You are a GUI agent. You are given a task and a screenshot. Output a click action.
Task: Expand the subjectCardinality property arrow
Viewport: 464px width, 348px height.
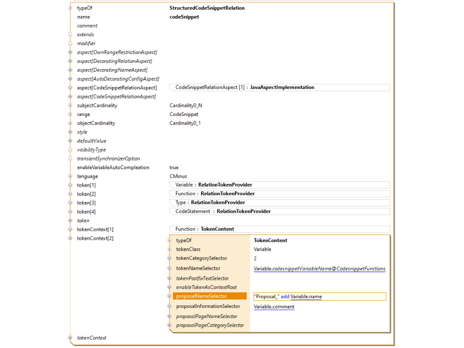(x=70, y=105)
